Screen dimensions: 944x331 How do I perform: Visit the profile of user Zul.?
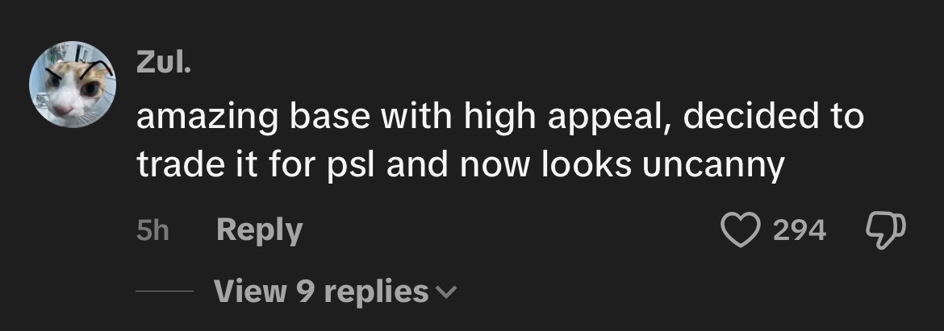[164, 63]
